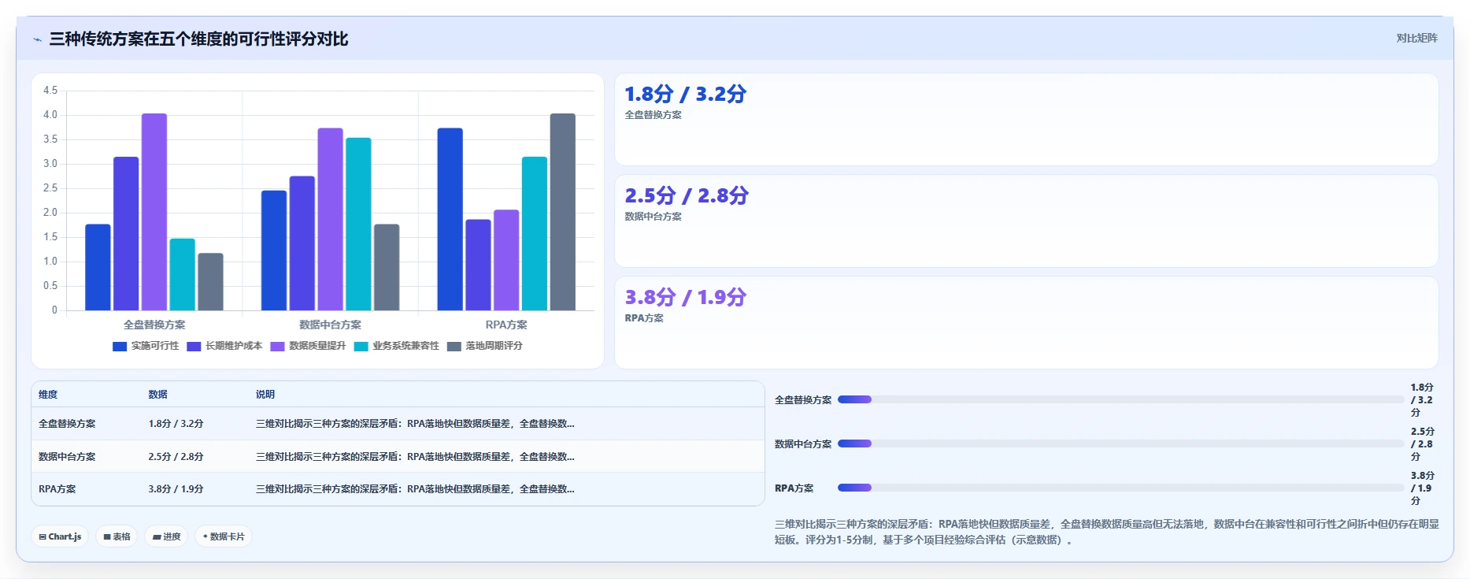Toggle the 落地周期评分 legend entry
Viewport: 1470px width, 579px height.
(485, 346)
